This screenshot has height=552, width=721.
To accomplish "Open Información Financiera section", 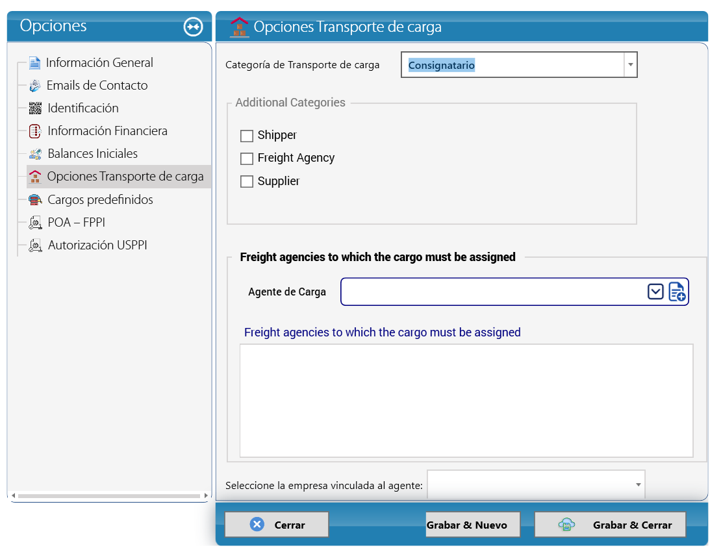I will click(x=108, y=131).
